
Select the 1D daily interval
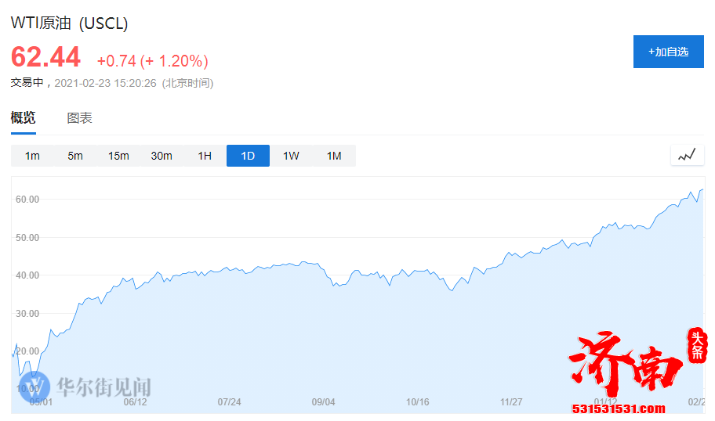(248, 156)
